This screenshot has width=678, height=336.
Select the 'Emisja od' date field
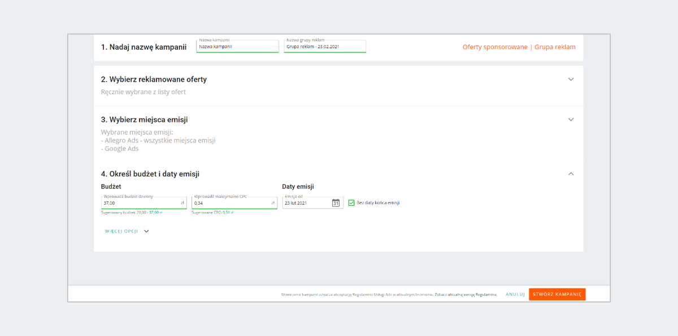306,203
